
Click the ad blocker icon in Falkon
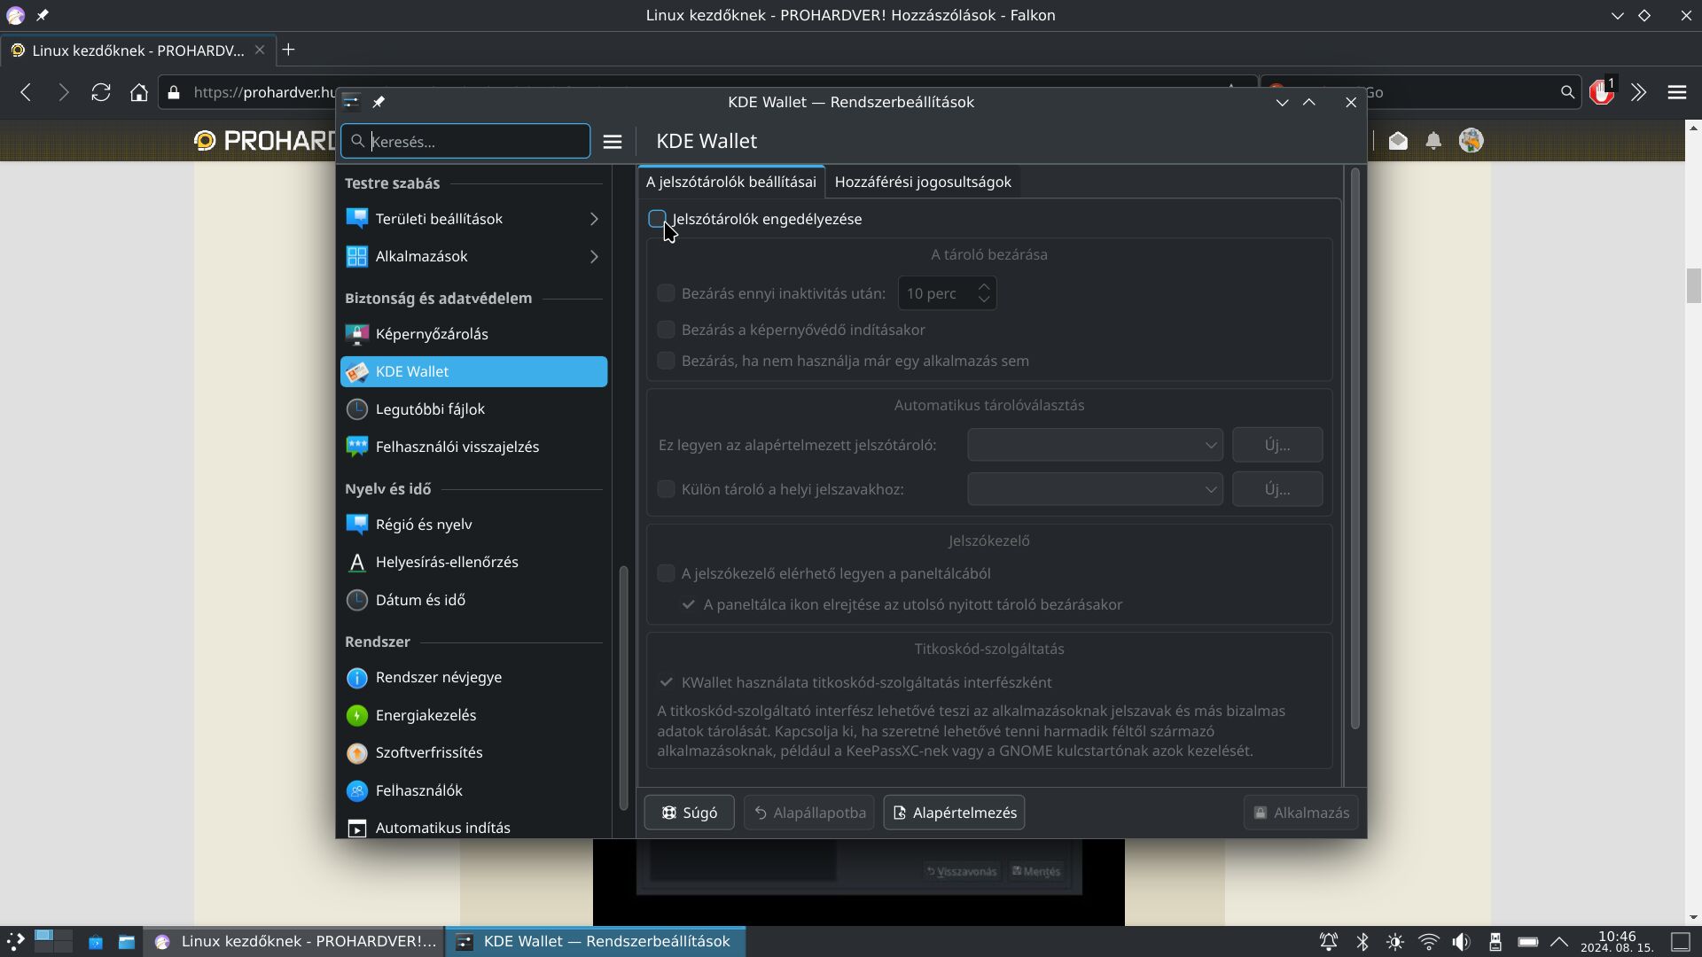pyautogui.click(x=1602, y=91)
